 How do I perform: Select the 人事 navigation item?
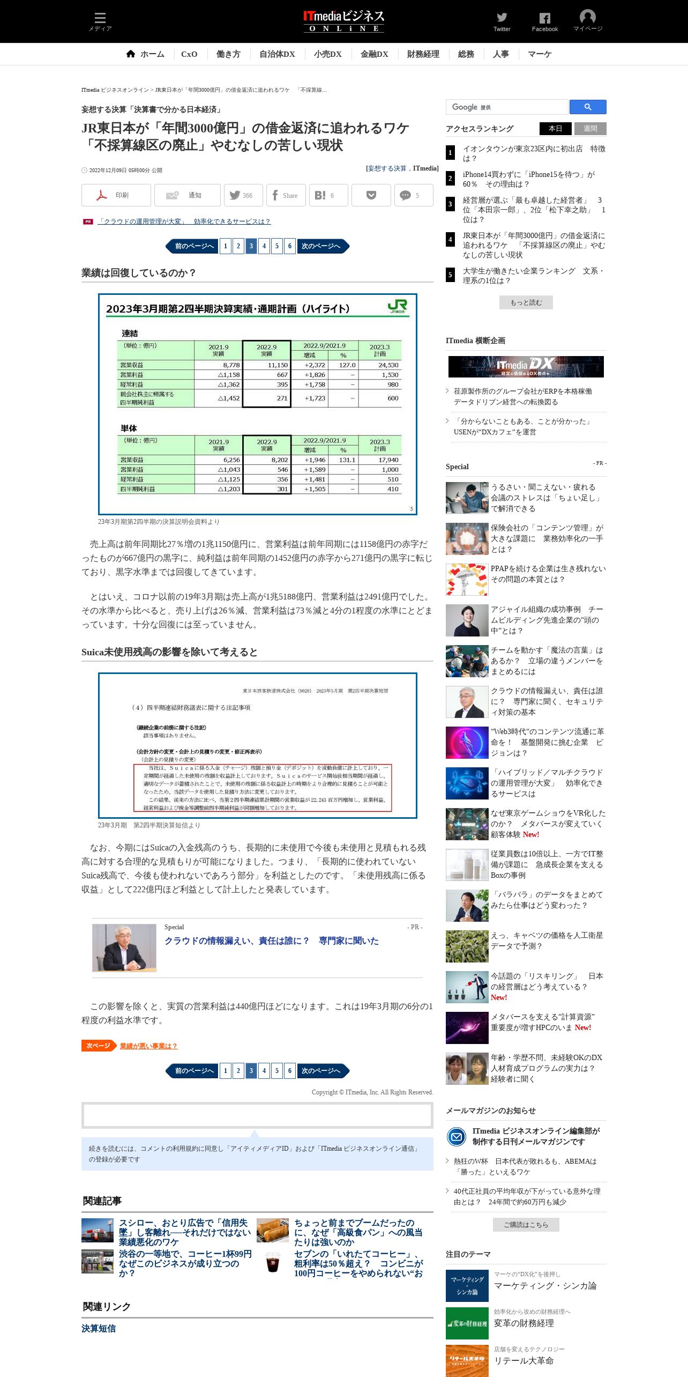tap(501, 54)
